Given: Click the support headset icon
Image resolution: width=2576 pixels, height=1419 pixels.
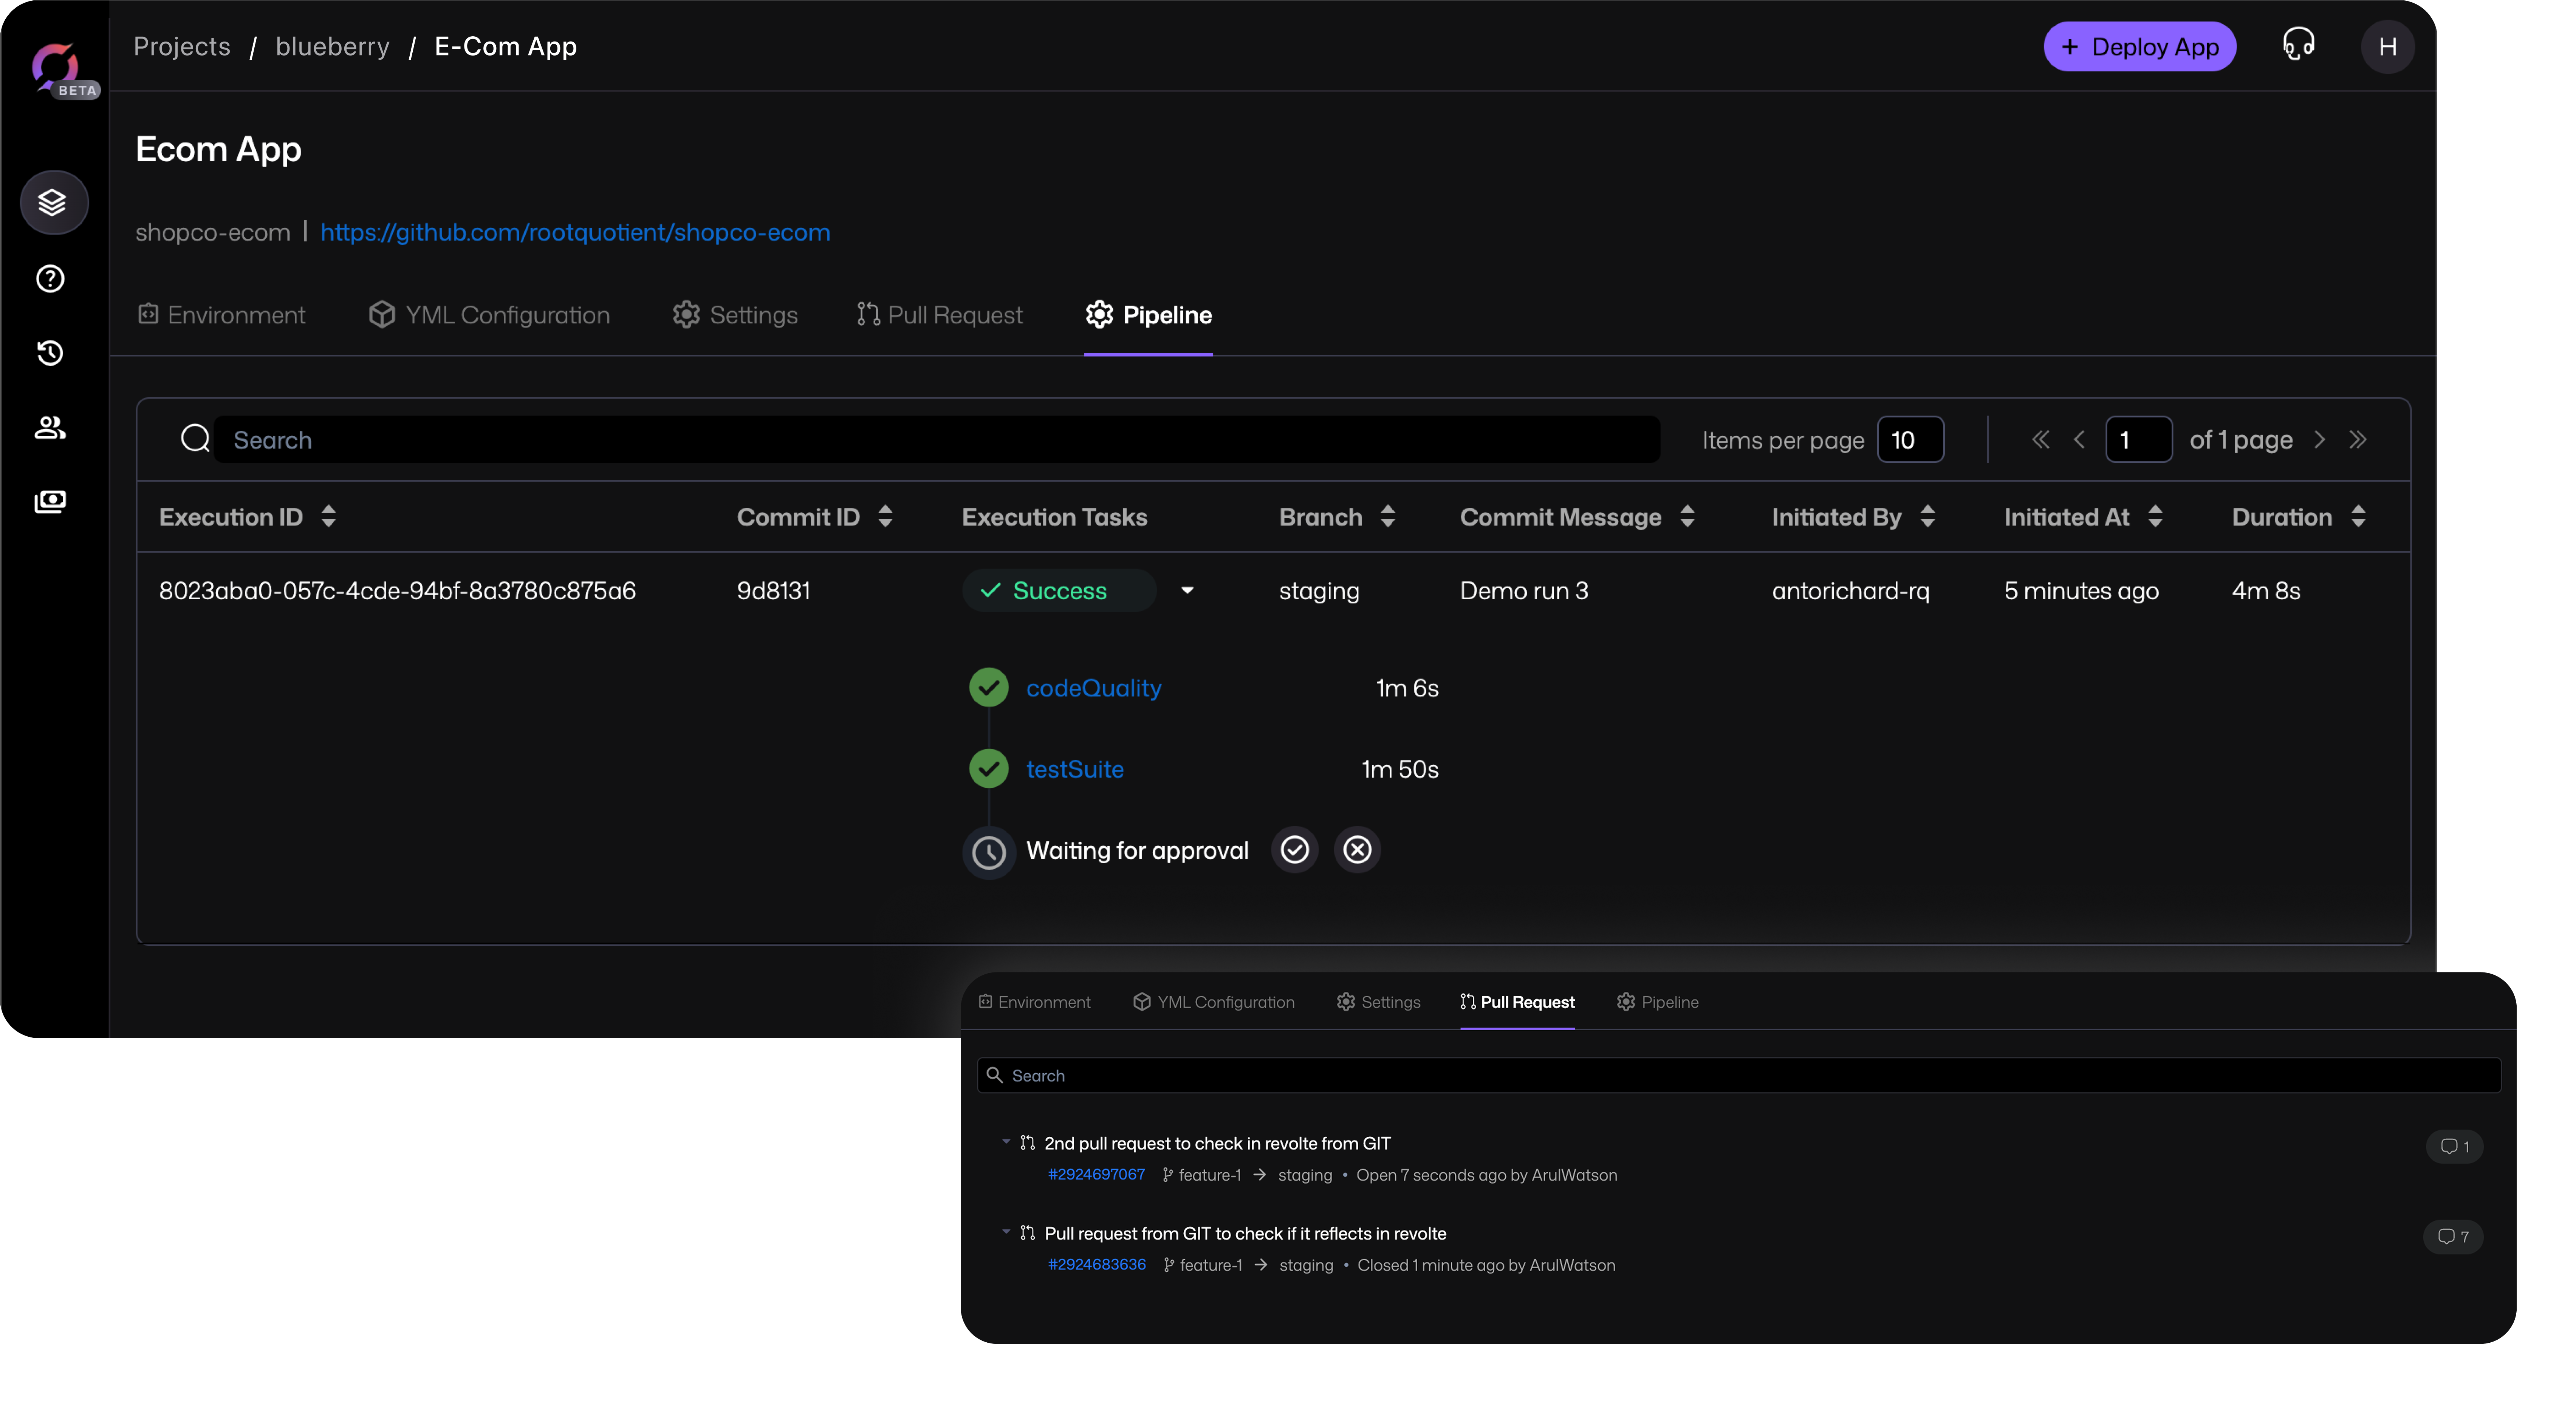Looking at the screenshot, I should click(2298, 45).
